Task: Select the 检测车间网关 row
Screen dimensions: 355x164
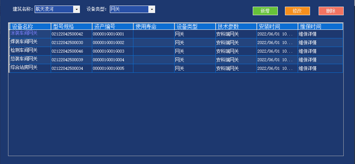Action: click(x=176, y=51)
